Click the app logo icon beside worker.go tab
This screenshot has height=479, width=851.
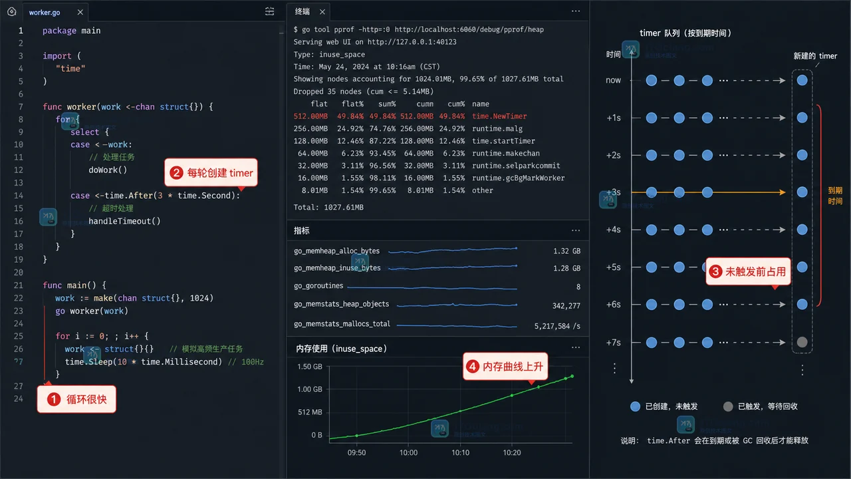11,11
